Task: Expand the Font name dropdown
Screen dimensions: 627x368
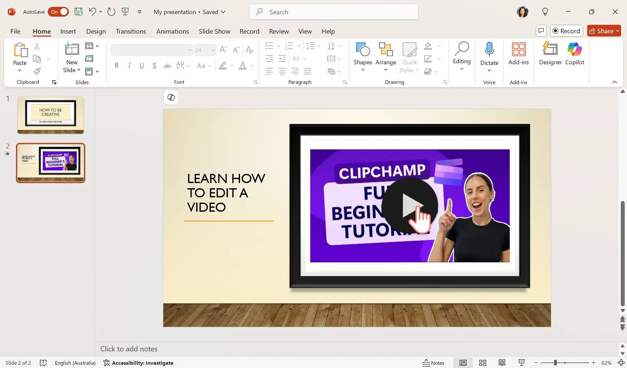Action: (x=189, y=49)
